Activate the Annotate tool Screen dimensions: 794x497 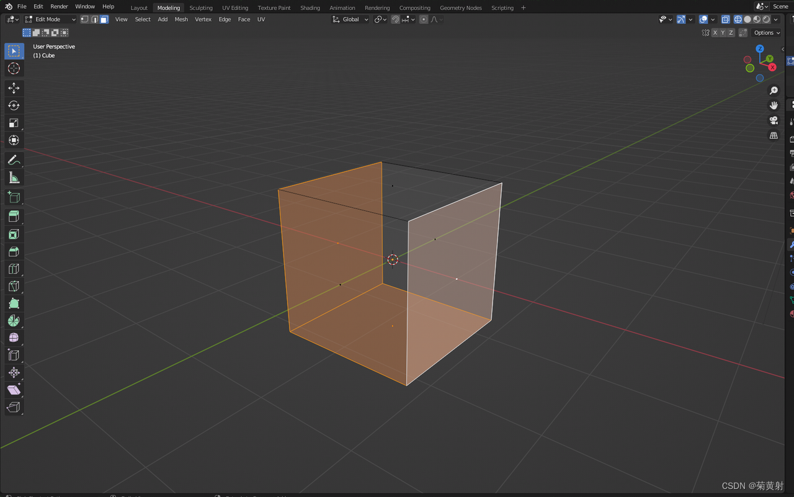click(x=14, y=160)
